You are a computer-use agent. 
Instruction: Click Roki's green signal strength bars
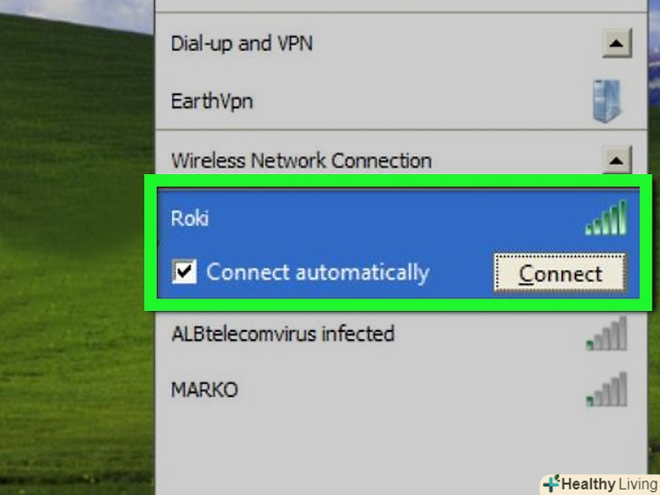(606, 218)
